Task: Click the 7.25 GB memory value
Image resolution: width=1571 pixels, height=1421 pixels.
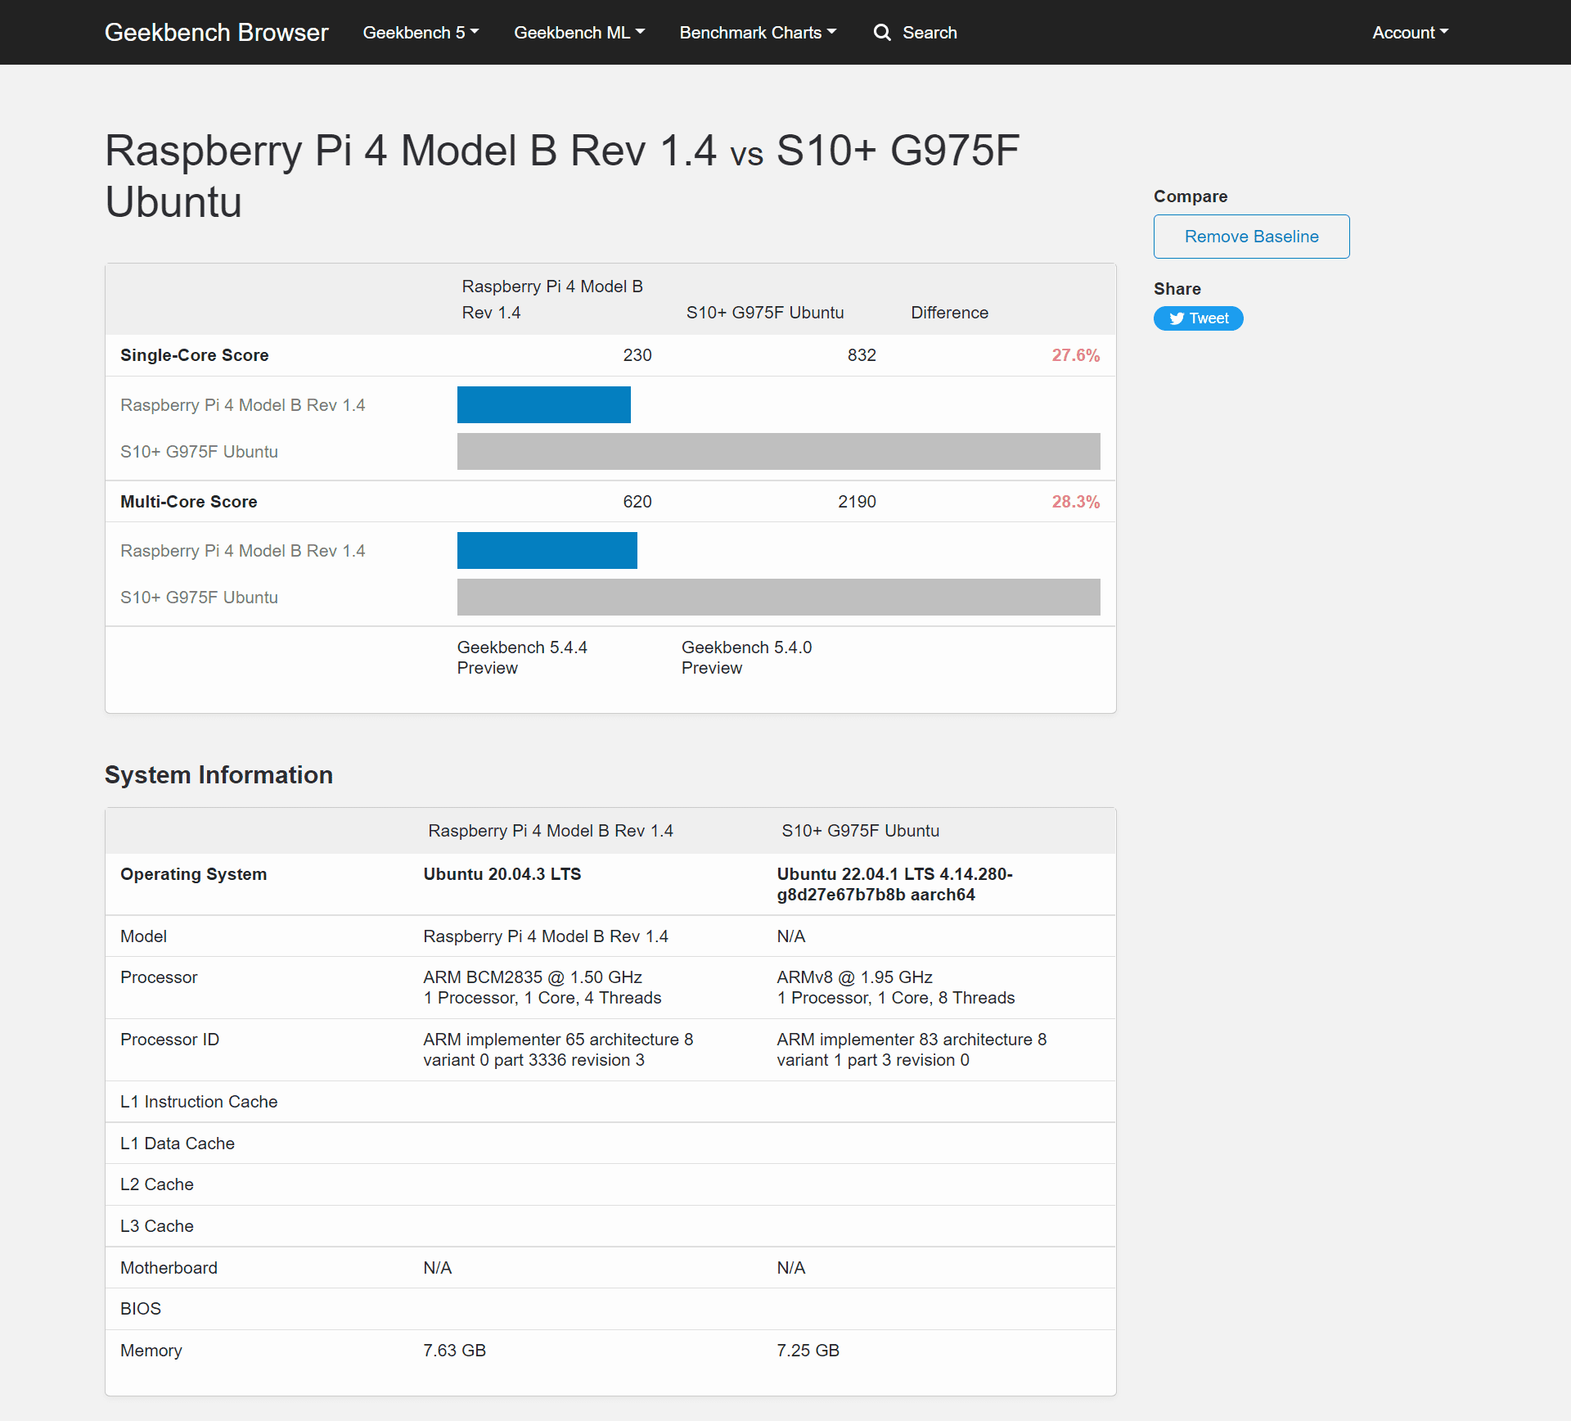Action: (x=808, y=1351)
